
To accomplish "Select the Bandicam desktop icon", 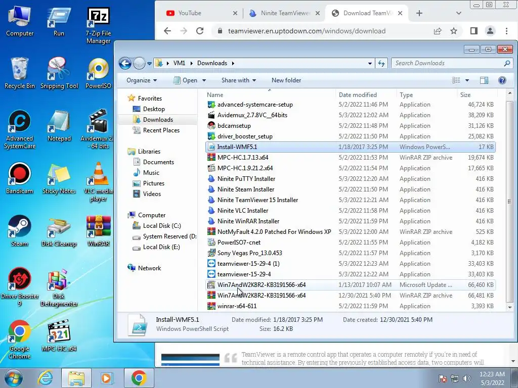I will (x=20, y=178).
